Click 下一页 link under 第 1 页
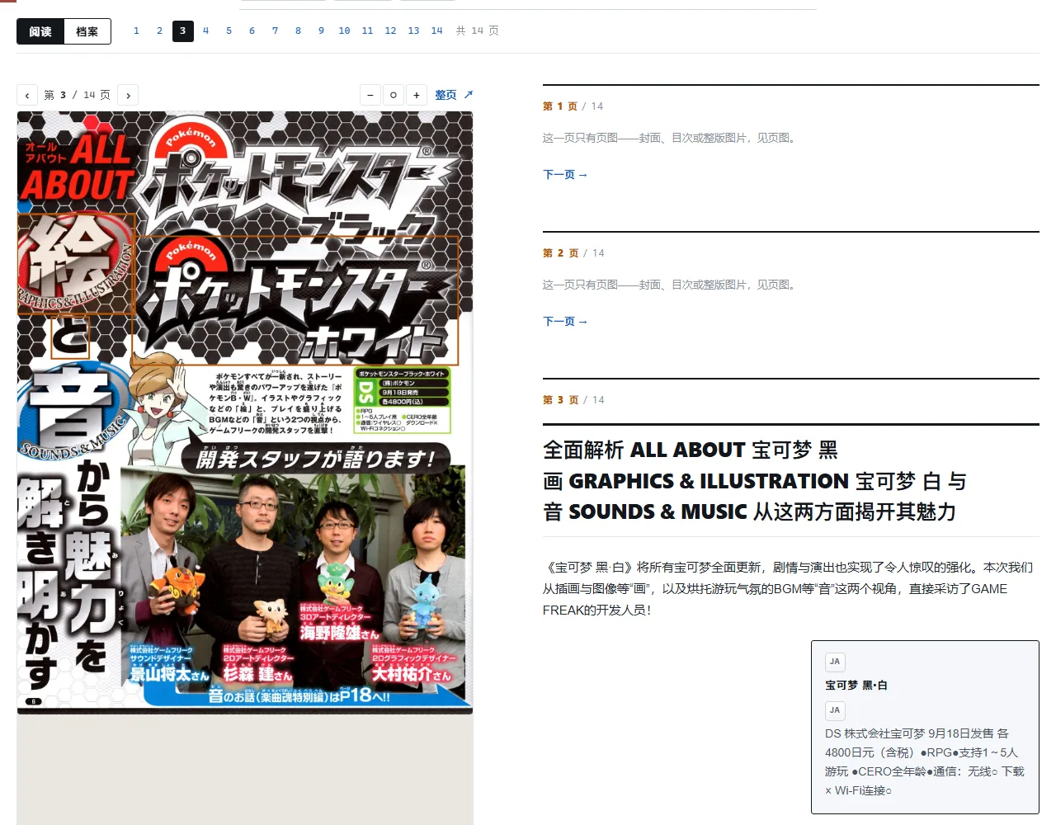The width and height of the screenshot is (1056, 825). tap(565, 175)
